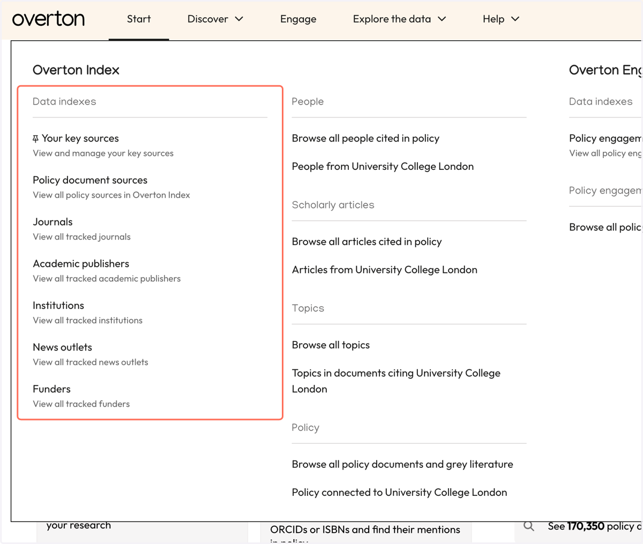643x544 pixels.
Task: Open Academic publishers index
Action: 81,264
